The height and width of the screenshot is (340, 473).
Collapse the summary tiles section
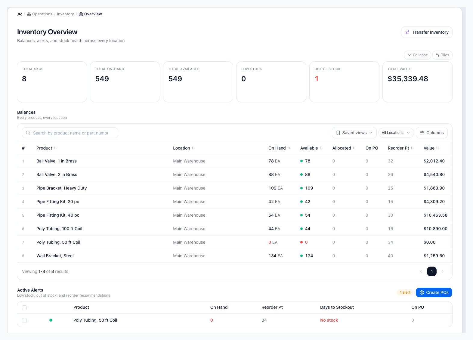[418, 55]
